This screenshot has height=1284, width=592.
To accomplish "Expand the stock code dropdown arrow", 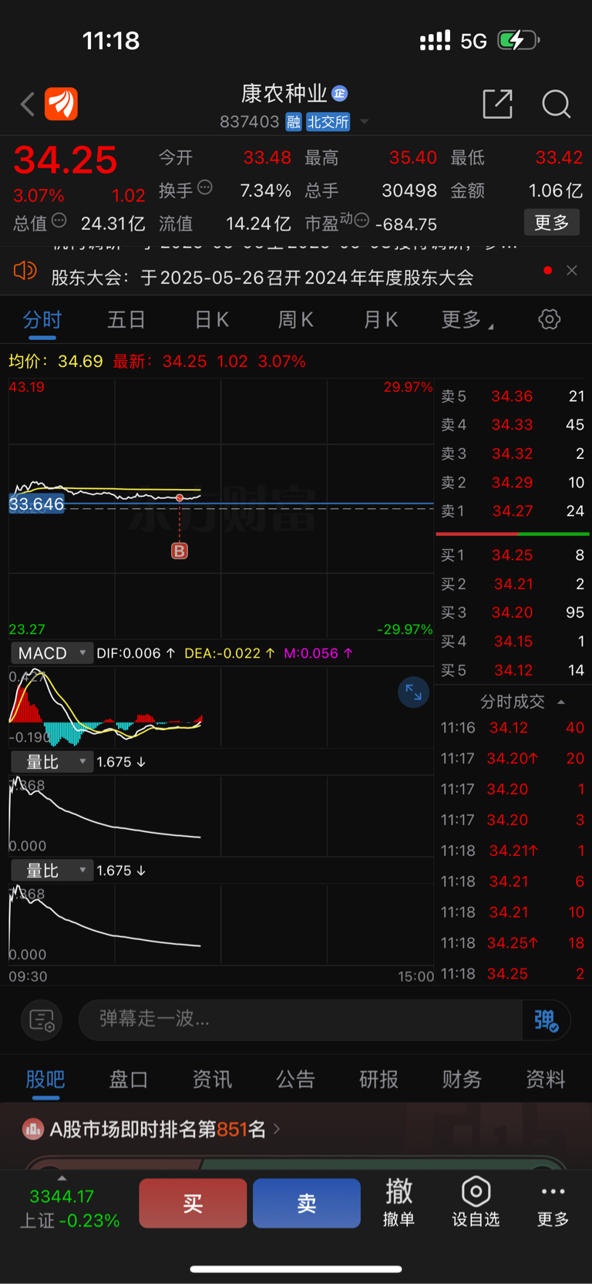I will [x=365, y=122].
